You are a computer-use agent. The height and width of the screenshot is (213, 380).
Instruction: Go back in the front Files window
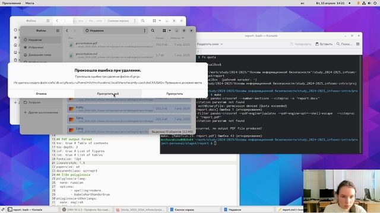tap(67, 31)
